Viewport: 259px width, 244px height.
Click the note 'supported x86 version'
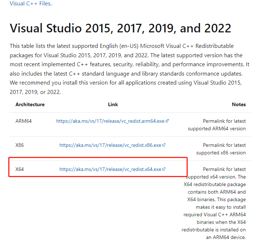pos(221,153)
